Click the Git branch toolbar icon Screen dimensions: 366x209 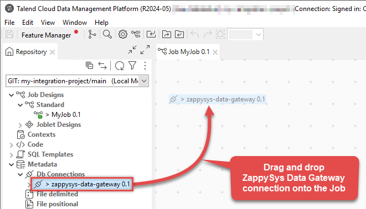92,34
